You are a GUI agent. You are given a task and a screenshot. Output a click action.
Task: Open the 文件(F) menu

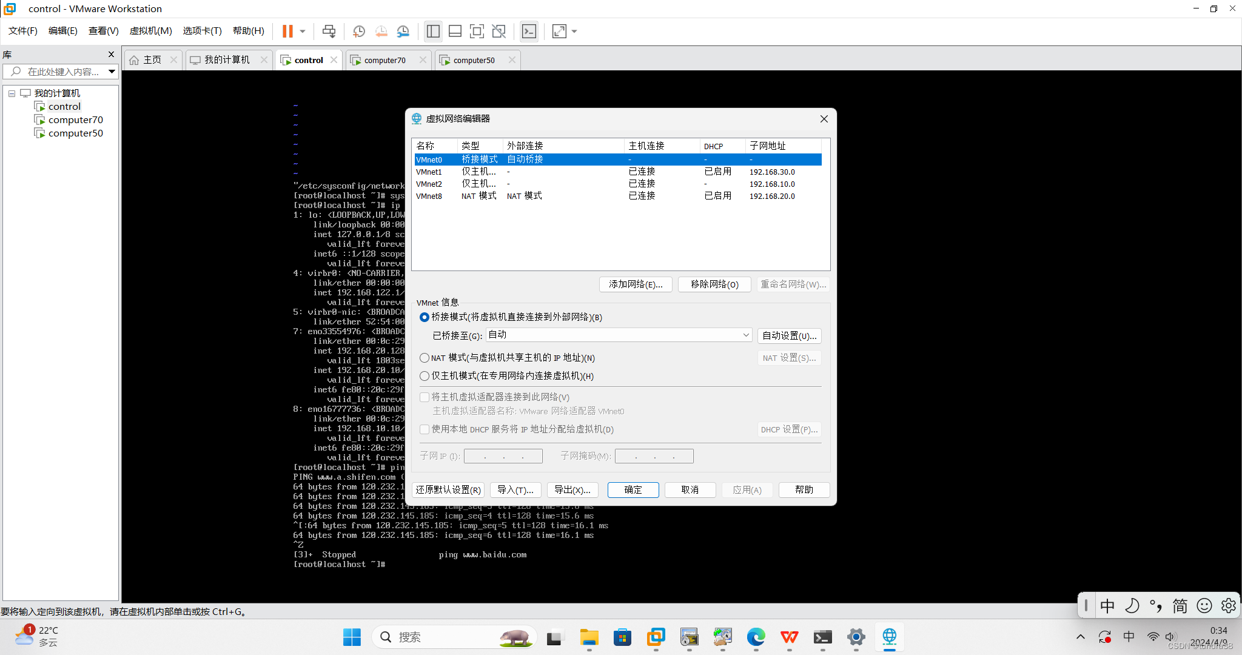pos(23,31)
